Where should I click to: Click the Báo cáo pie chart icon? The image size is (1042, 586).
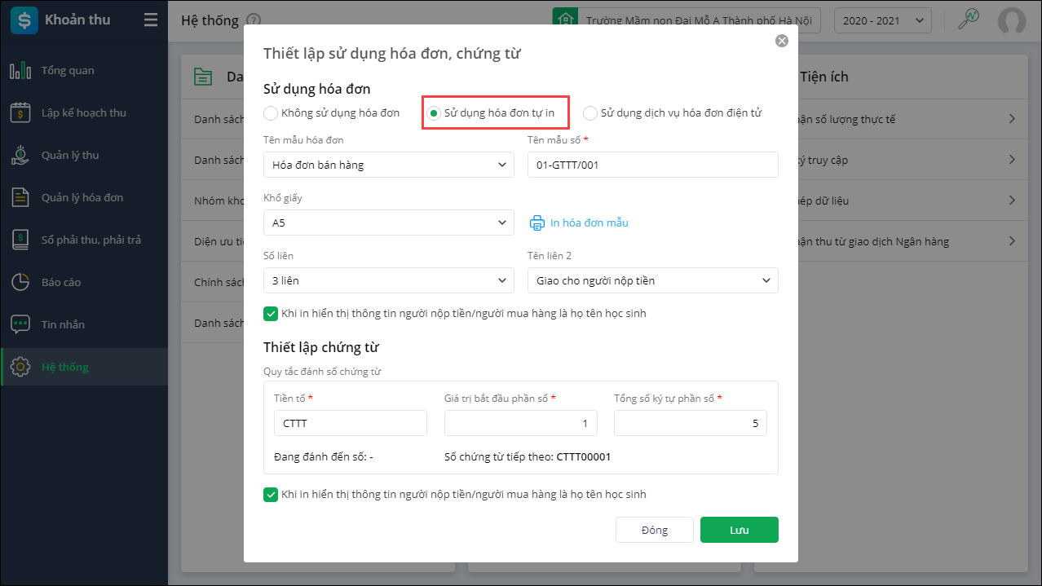[x=20, y=283]
